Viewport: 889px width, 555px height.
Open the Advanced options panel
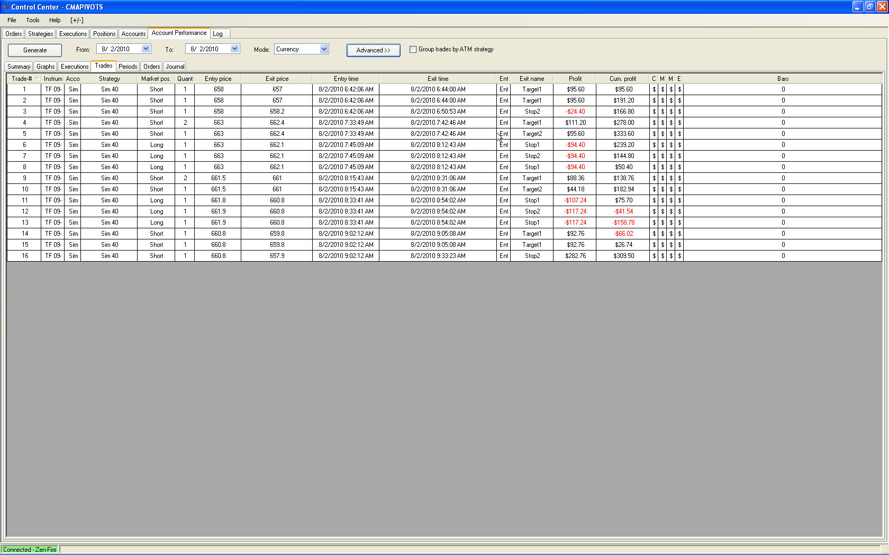tap(373, 50)
